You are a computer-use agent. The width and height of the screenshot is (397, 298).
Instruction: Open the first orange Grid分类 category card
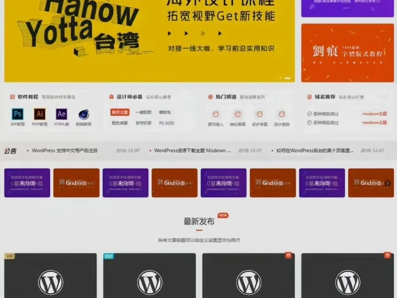(77, 183)
